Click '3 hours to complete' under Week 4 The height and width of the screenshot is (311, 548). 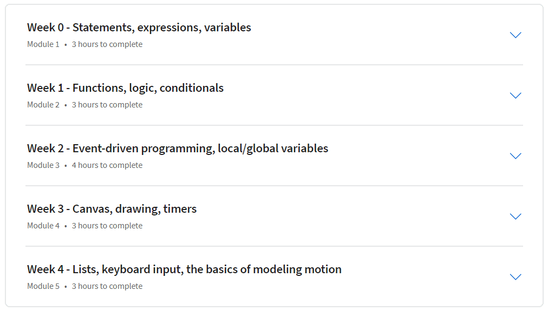point(107,286)
